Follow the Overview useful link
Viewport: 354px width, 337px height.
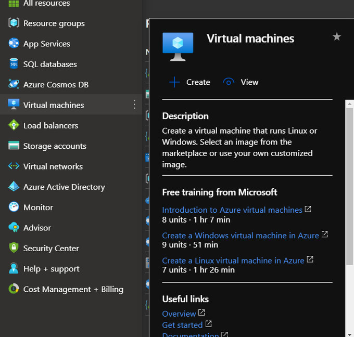click(179, 314)
